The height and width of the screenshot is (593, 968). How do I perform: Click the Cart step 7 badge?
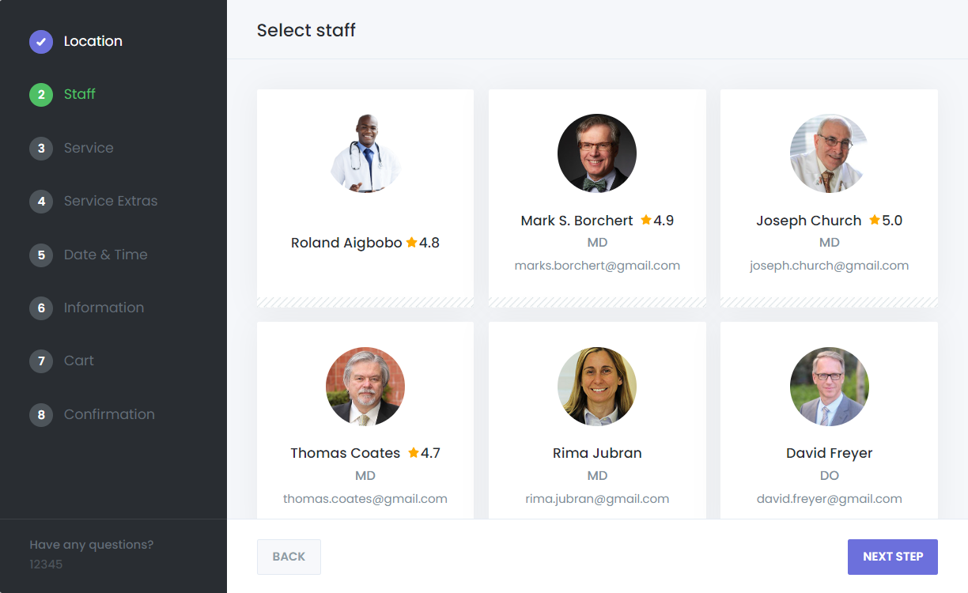pos(41,361)
